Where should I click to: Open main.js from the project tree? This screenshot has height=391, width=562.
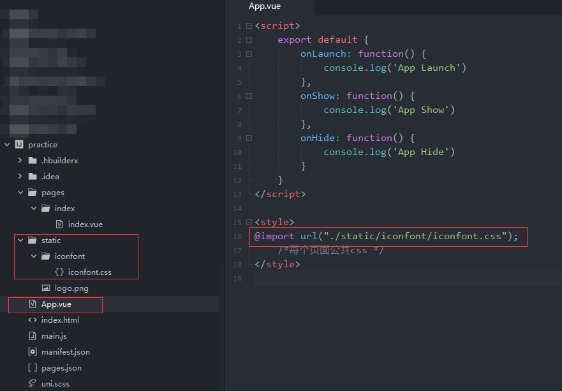coord(54,336)
